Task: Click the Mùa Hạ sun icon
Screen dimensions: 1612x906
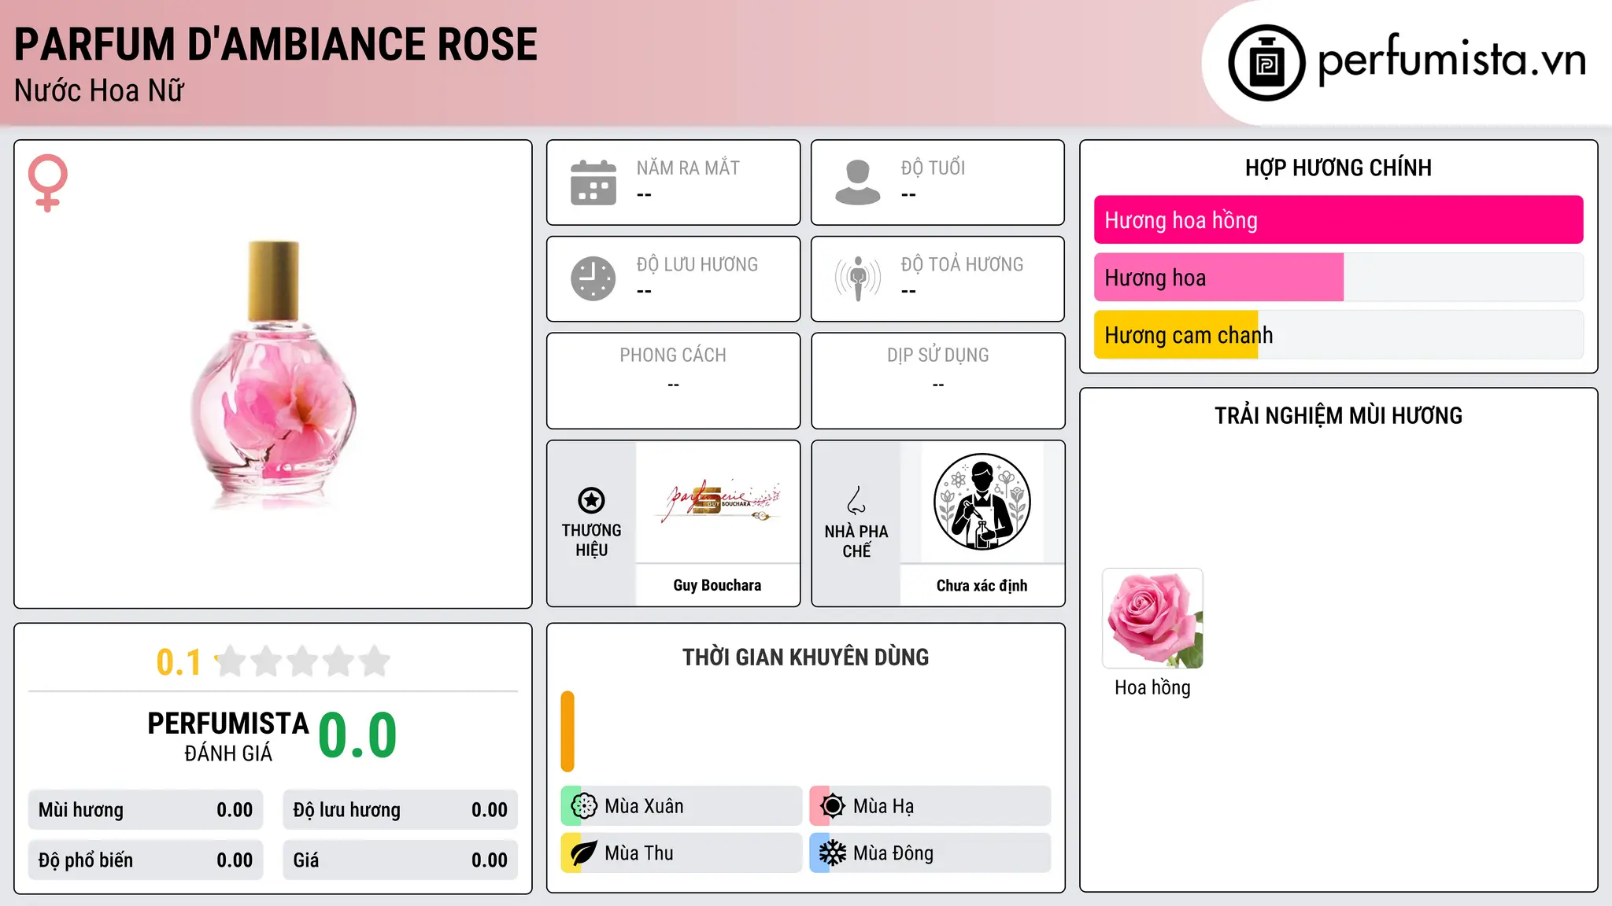Action: click(833, 806)
